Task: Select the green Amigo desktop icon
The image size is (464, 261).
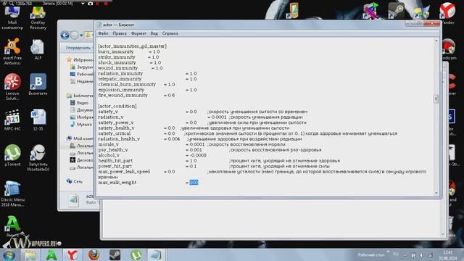Action: click(12, 226)
